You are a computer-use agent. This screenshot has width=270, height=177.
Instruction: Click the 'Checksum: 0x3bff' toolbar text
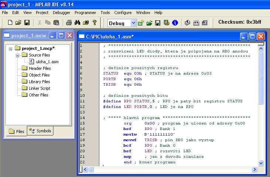[240, 22]
